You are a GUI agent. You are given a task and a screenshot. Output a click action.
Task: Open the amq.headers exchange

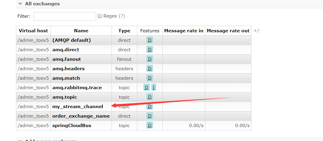[68, 69]
